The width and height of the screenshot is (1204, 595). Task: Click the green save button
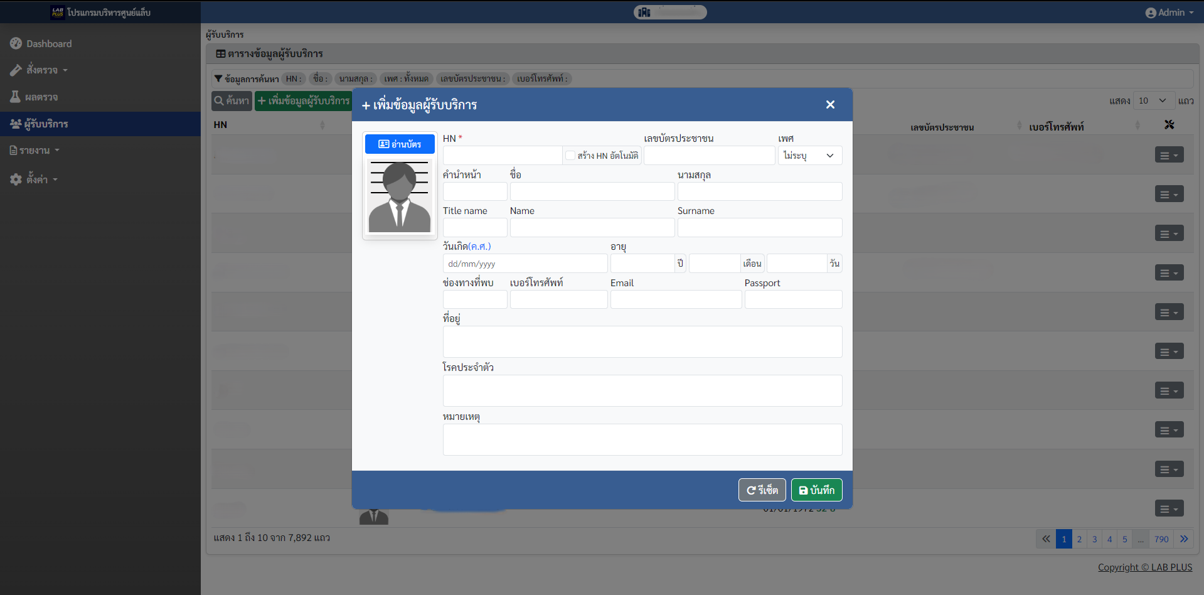click(816, 490)
